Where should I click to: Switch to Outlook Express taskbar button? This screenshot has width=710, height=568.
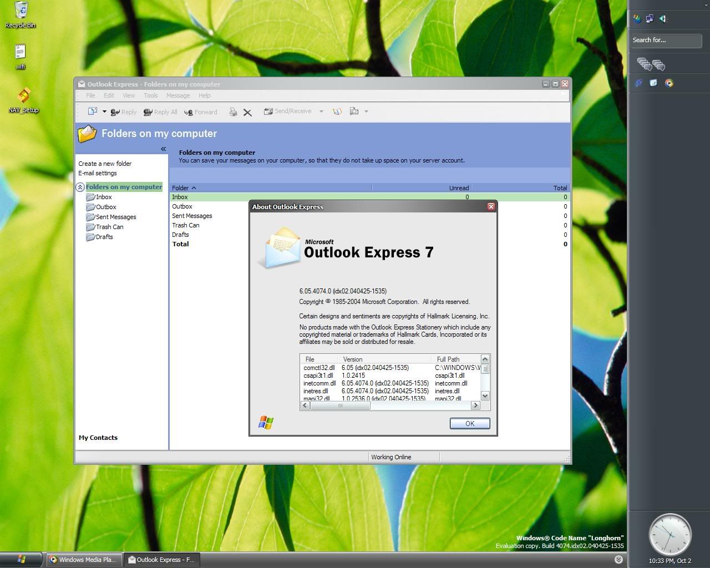coord(161,560)
